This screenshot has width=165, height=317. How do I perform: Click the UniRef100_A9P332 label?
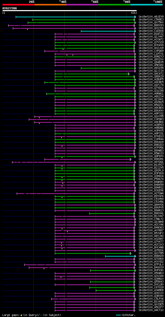(x=151, y=114)
